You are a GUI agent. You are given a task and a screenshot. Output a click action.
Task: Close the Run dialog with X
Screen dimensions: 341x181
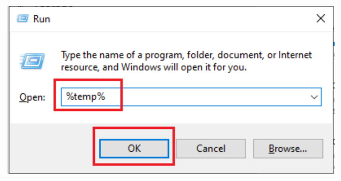click(321, 19)
